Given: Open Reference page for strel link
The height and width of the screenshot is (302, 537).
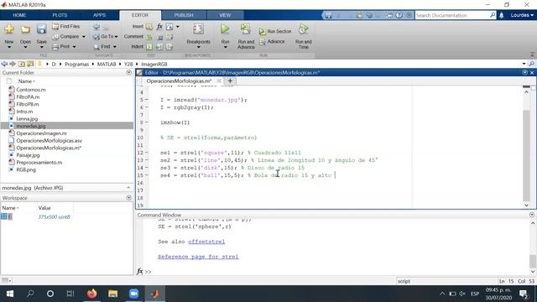Looking at the screenshot, I should (x=198, y=257).
